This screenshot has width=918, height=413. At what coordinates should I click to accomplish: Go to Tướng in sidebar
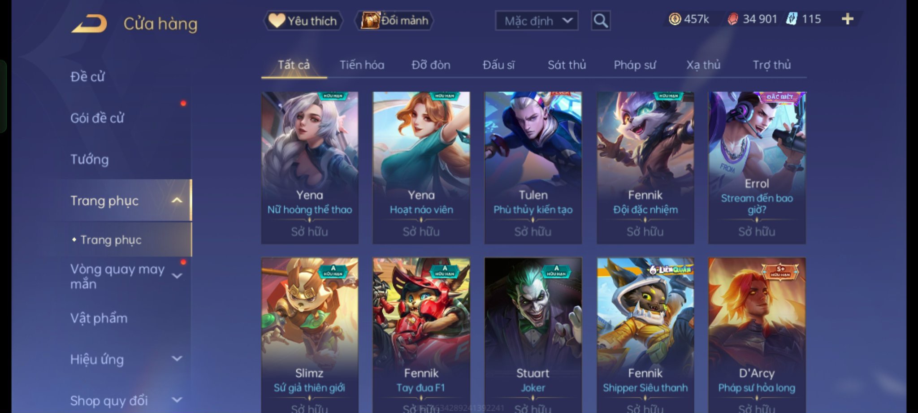(x=90, y=160)
